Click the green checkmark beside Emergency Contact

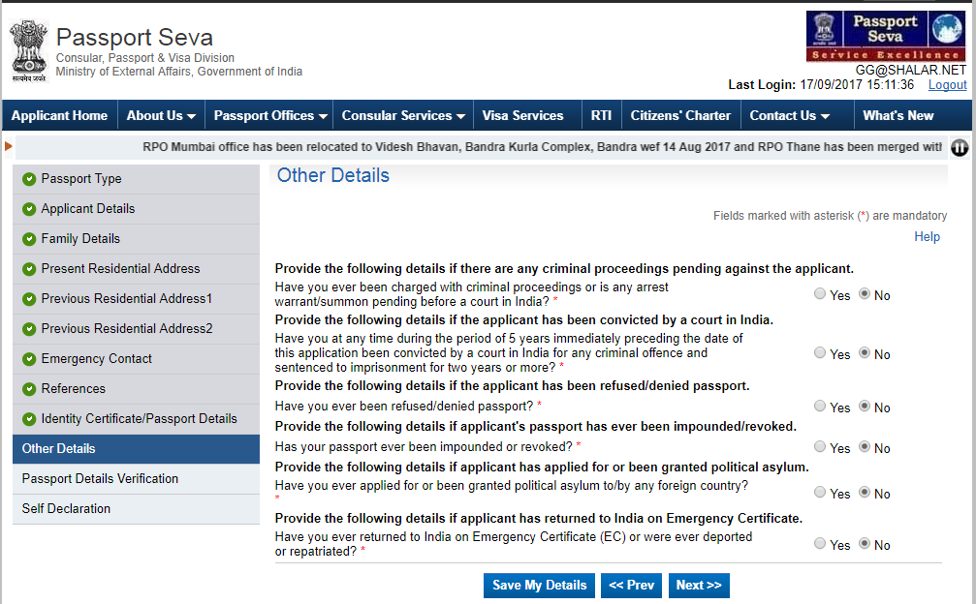coord(28,358)
